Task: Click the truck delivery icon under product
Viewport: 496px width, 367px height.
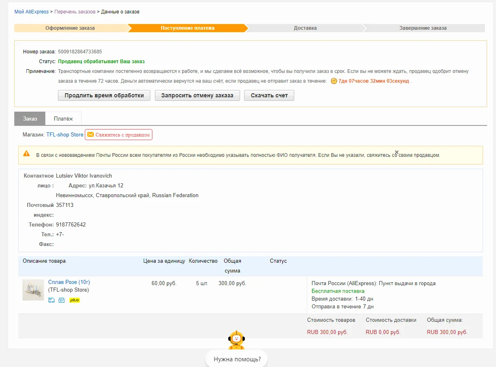Action: (51, 300)
